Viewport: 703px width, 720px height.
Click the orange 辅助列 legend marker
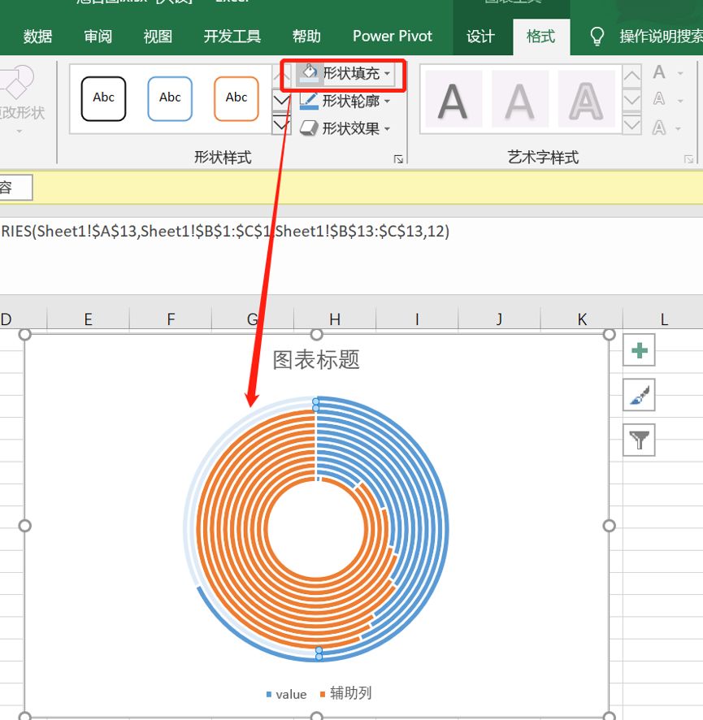click(x=323, y=694)
